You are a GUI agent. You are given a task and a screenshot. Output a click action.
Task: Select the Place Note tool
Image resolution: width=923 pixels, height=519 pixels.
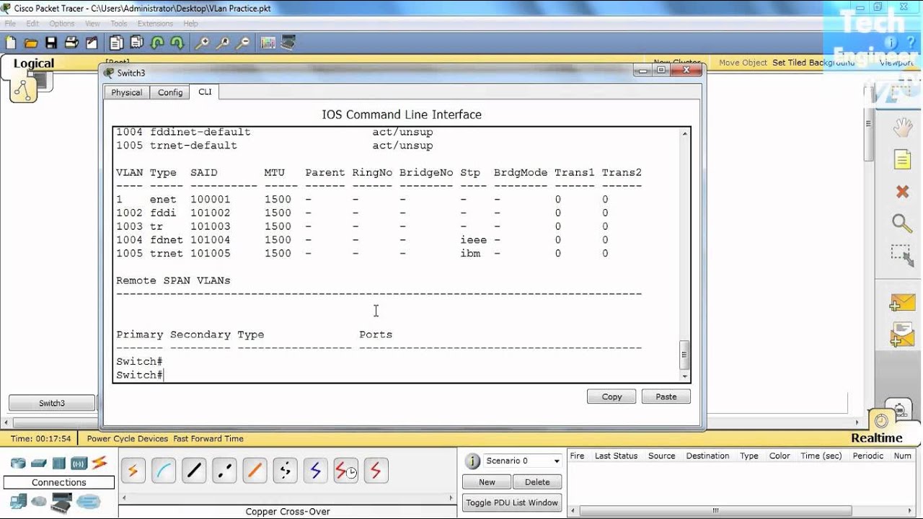click(902, 159)
